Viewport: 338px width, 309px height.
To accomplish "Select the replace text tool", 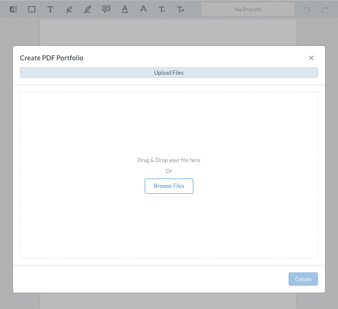I will 181,9.
